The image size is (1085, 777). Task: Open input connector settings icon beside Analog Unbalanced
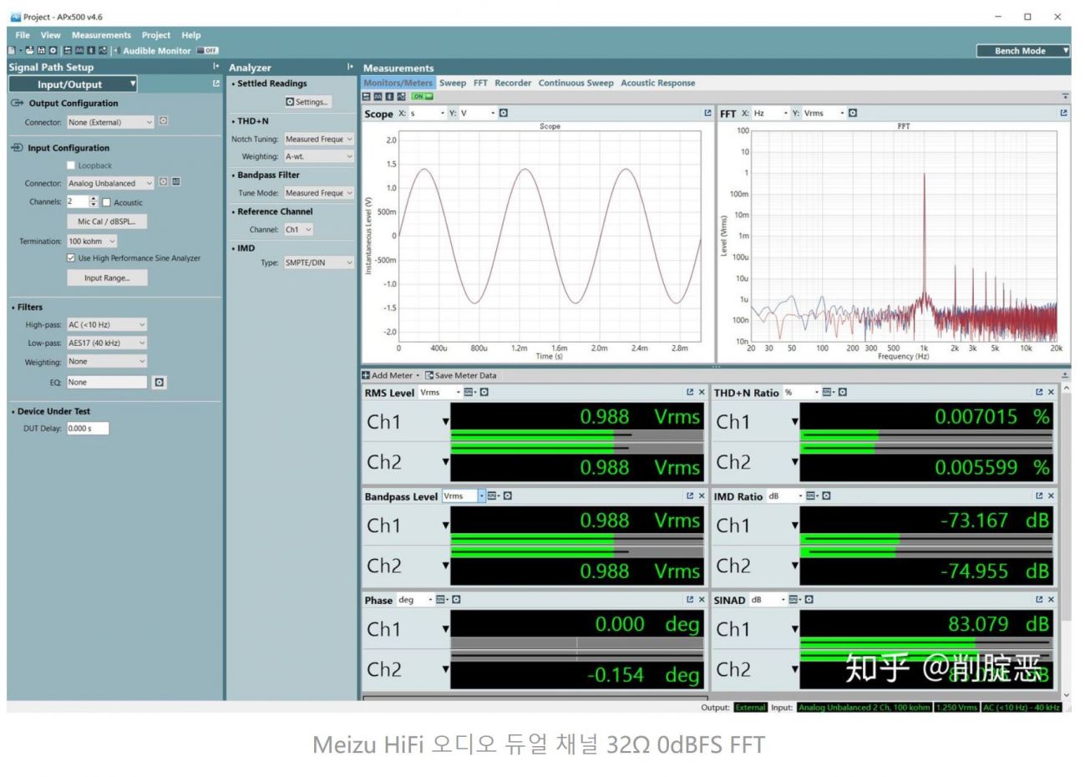(164, 182)
